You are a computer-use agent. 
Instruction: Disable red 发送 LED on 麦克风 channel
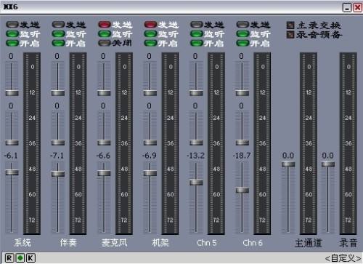(105, 25)
